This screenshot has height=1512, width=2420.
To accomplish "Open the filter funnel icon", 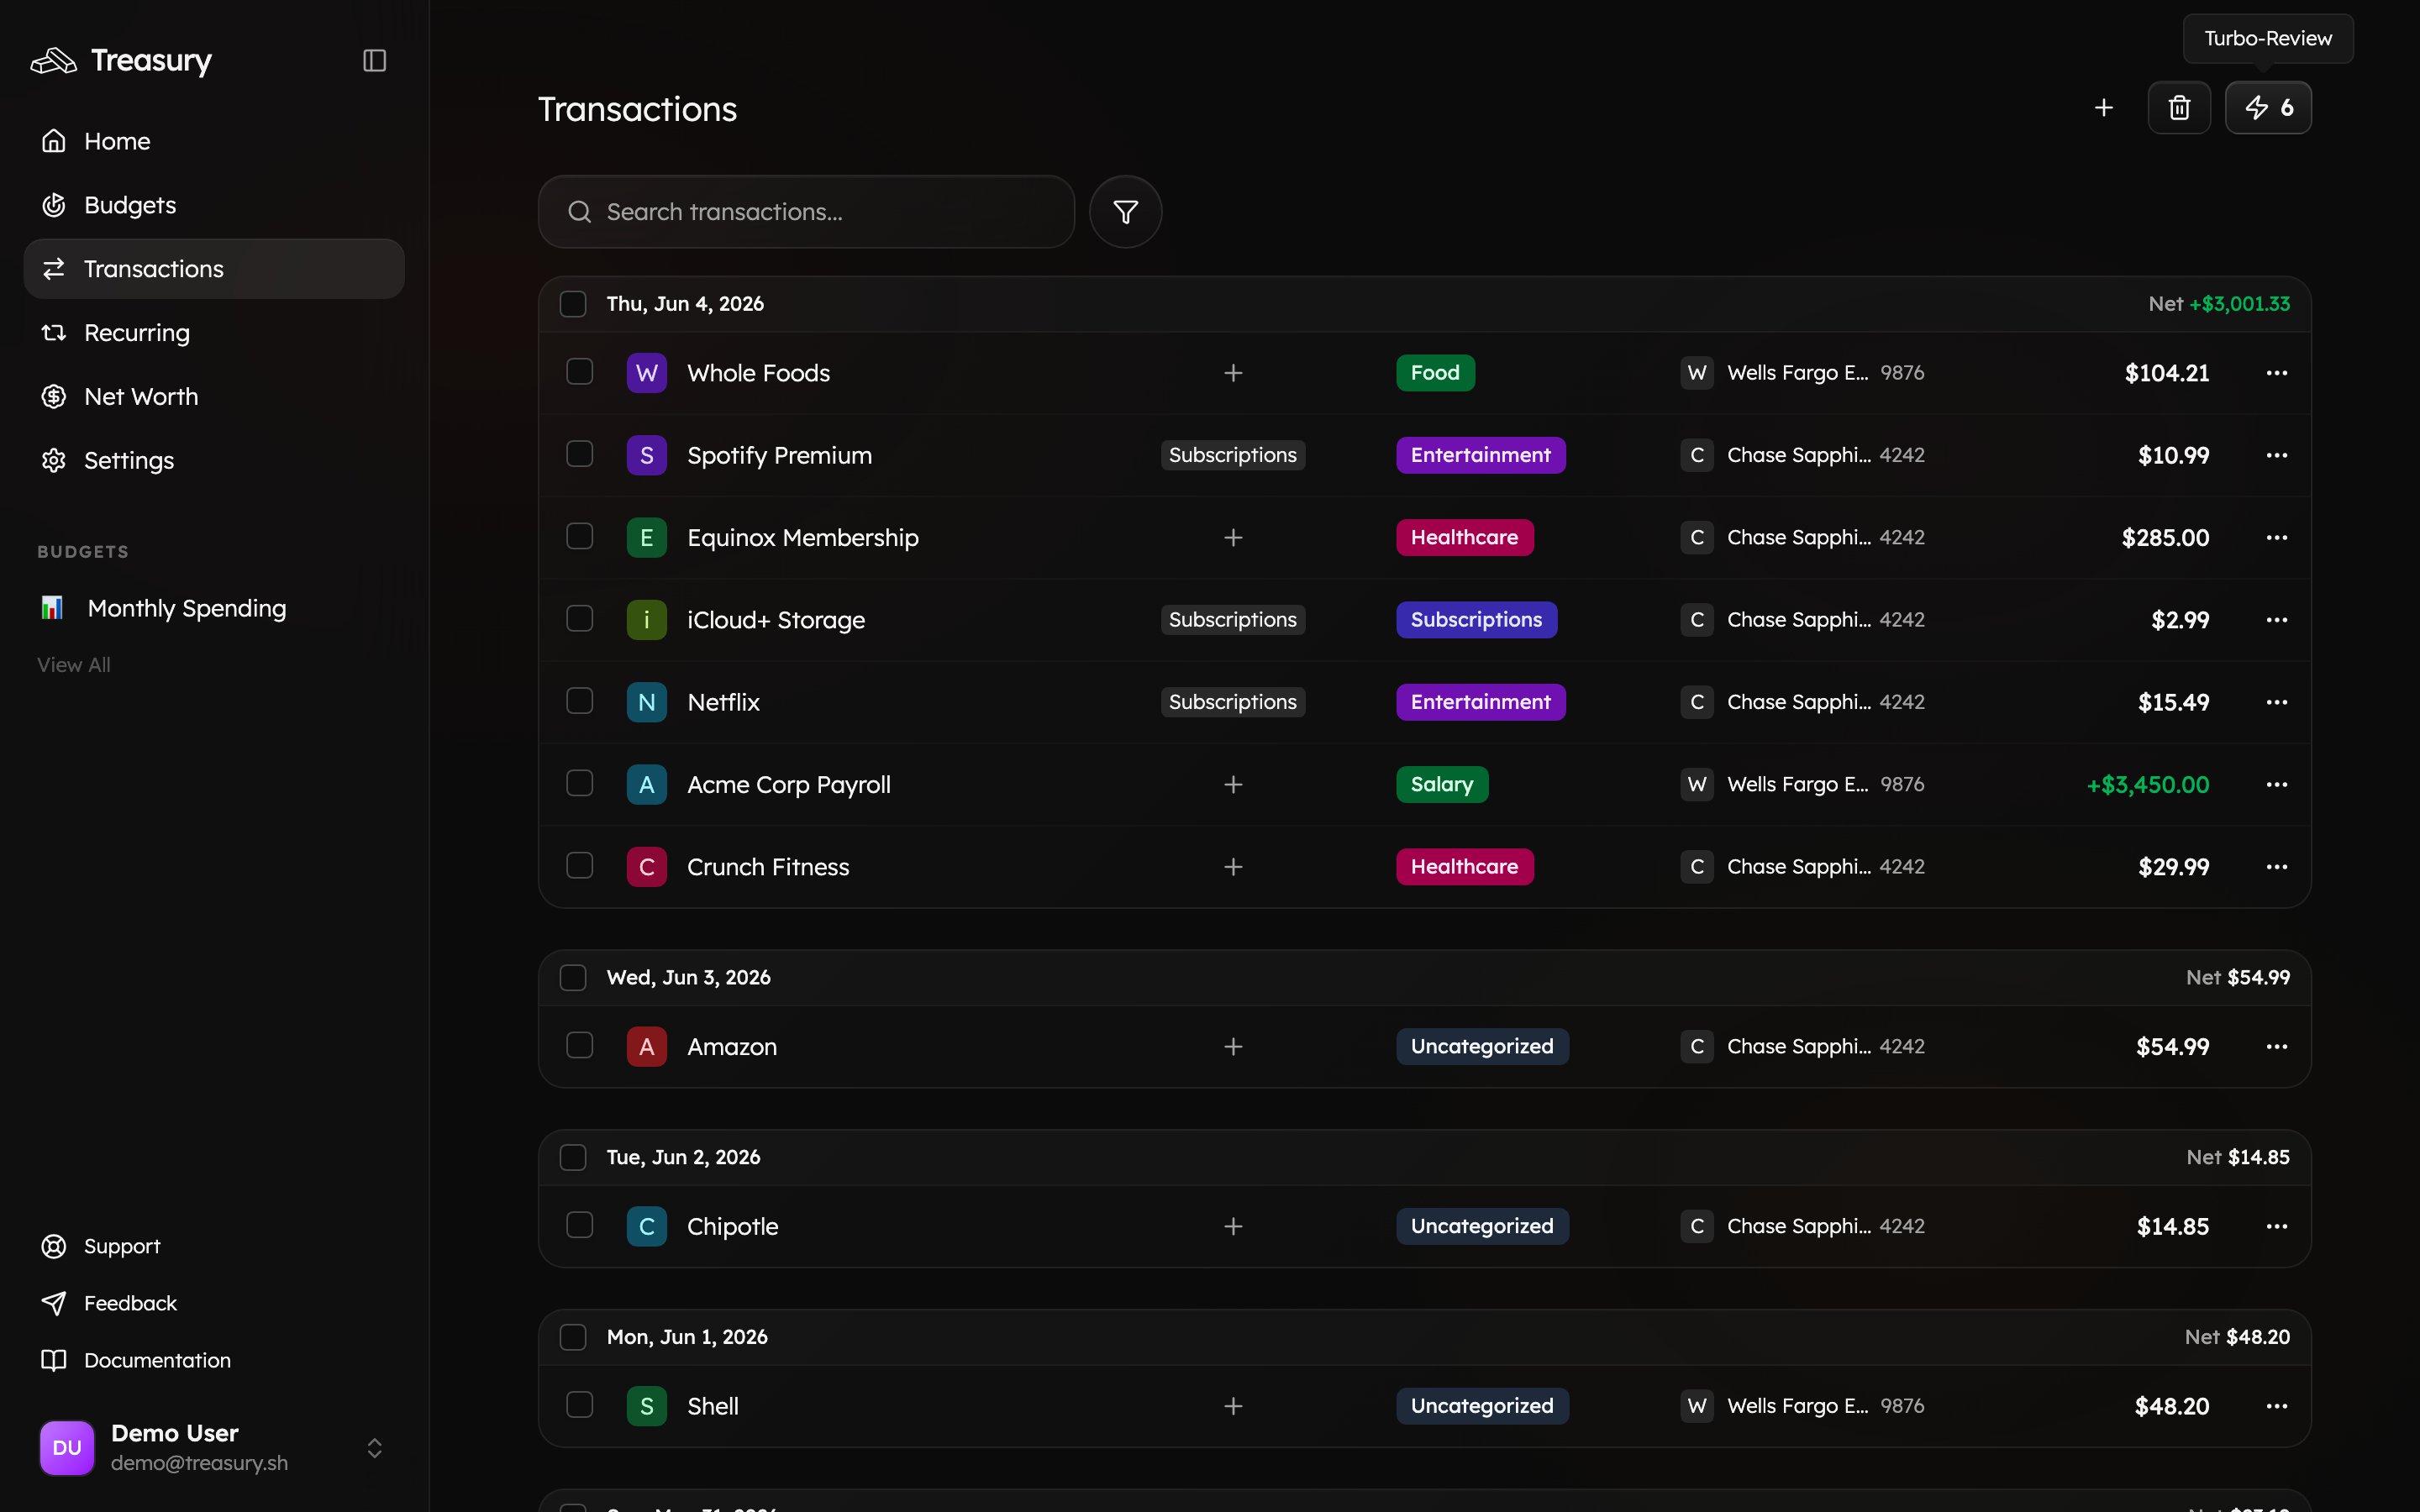I will 1125,212.
